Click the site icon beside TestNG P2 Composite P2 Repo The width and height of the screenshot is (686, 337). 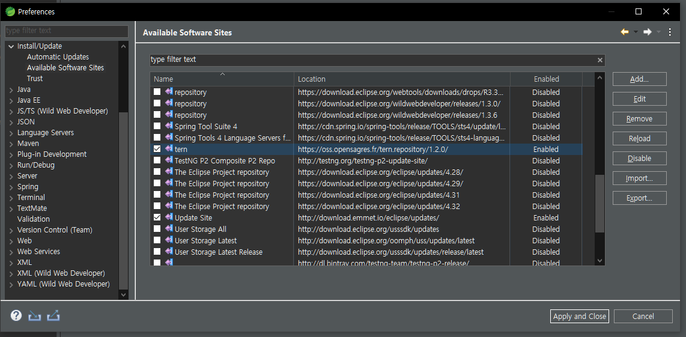pos(169,160)
